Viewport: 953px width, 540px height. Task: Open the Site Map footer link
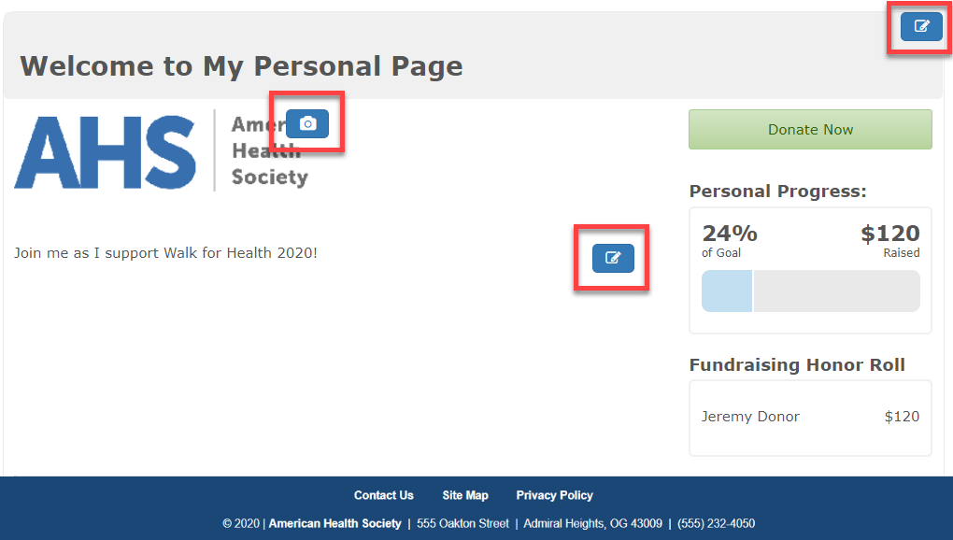(x=465, y=495)
